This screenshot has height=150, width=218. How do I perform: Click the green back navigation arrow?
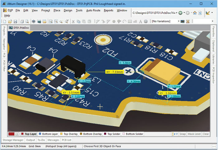click(x=181, y=13)
